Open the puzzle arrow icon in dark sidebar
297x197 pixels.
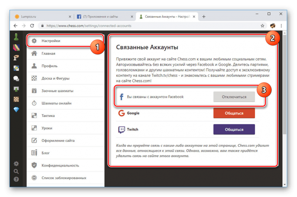click(16, 68)
